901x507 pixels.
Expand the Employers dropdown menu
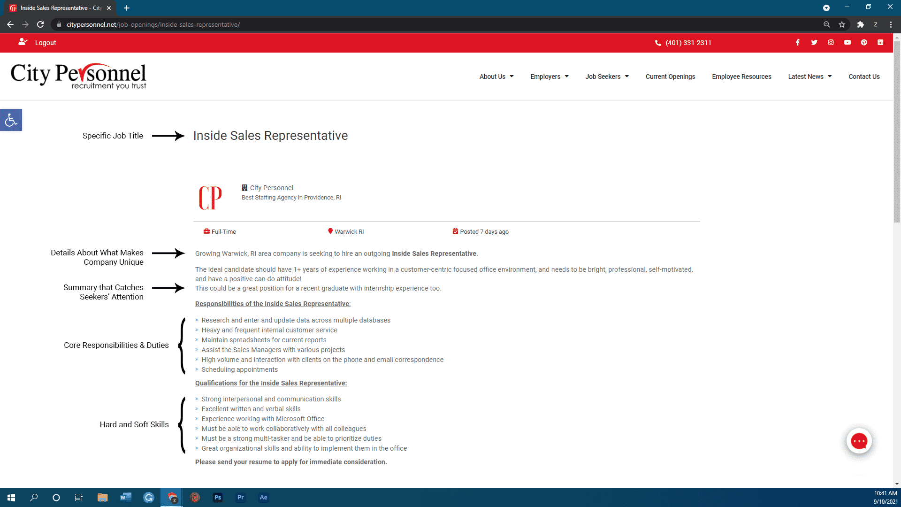550,77
